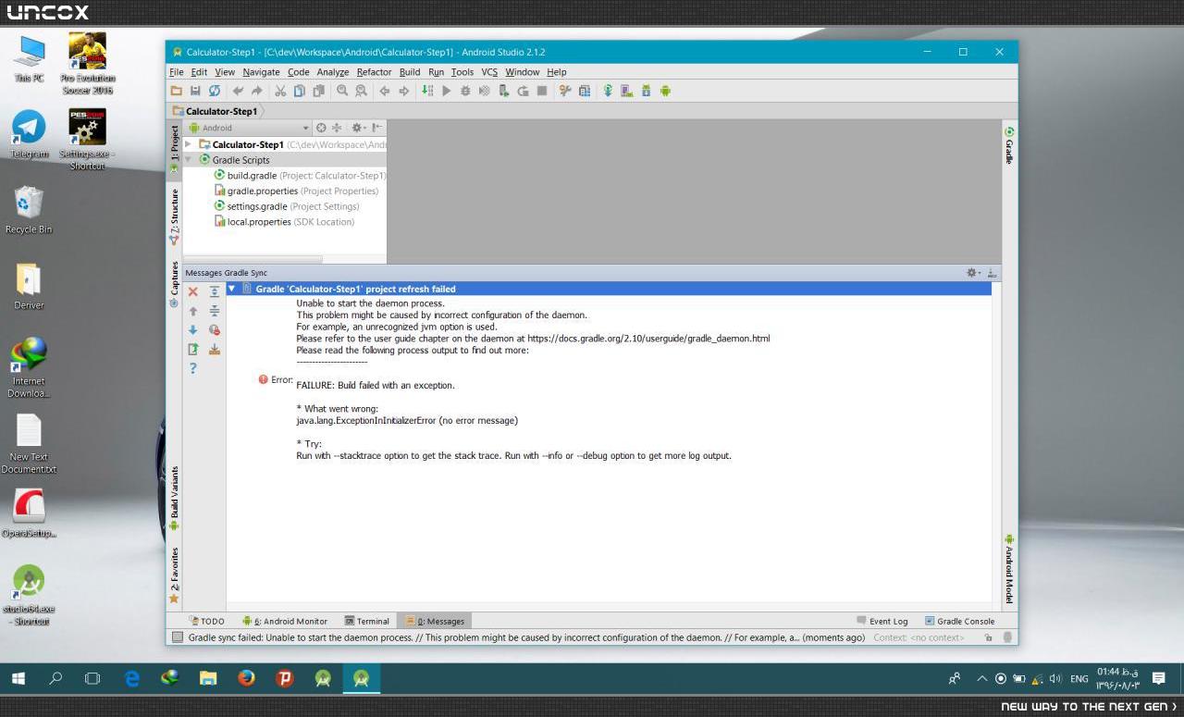
Task: Select local.properties in project tree
Action: pyautogui.click(x=284, y=222)
